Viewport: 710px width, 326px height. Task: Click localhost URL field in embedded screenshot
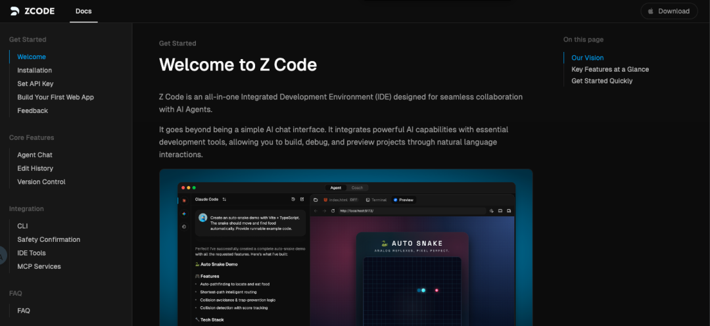pos(412,211)
